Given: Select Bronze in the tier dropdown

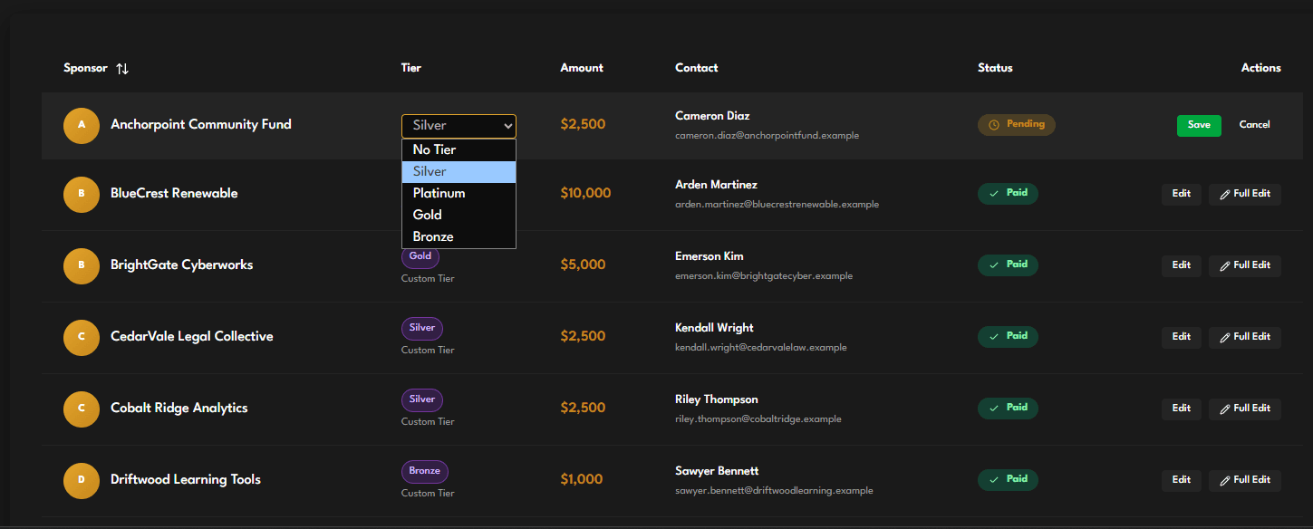Looking at the screenshot, I should click(x=433, y=236).
